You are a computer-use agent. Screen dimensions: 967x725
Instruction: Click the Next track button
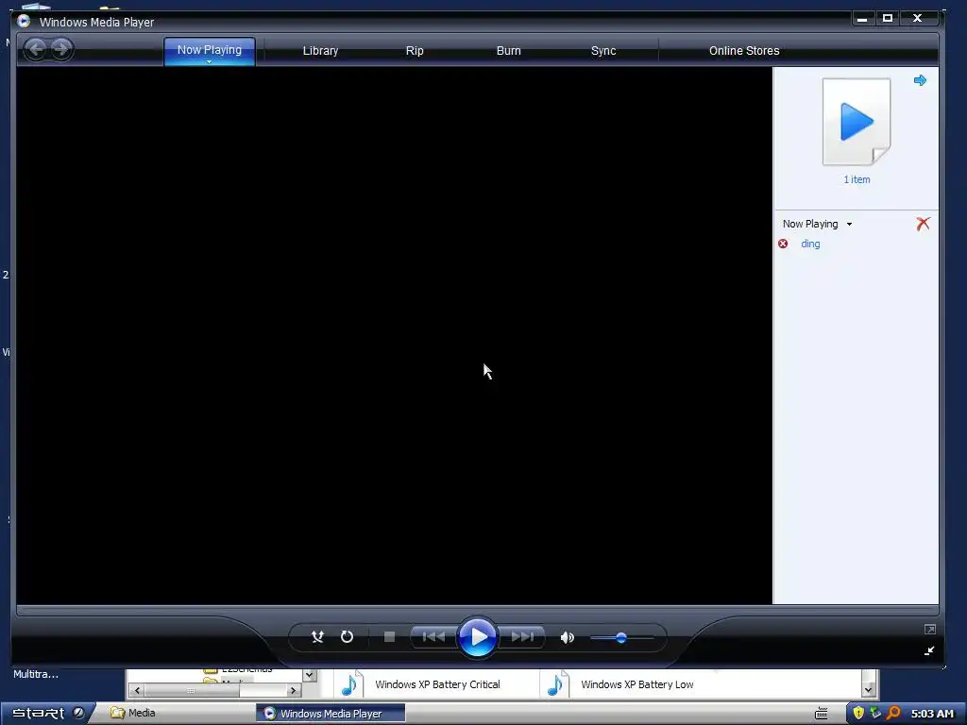click(x=522, y=637)
